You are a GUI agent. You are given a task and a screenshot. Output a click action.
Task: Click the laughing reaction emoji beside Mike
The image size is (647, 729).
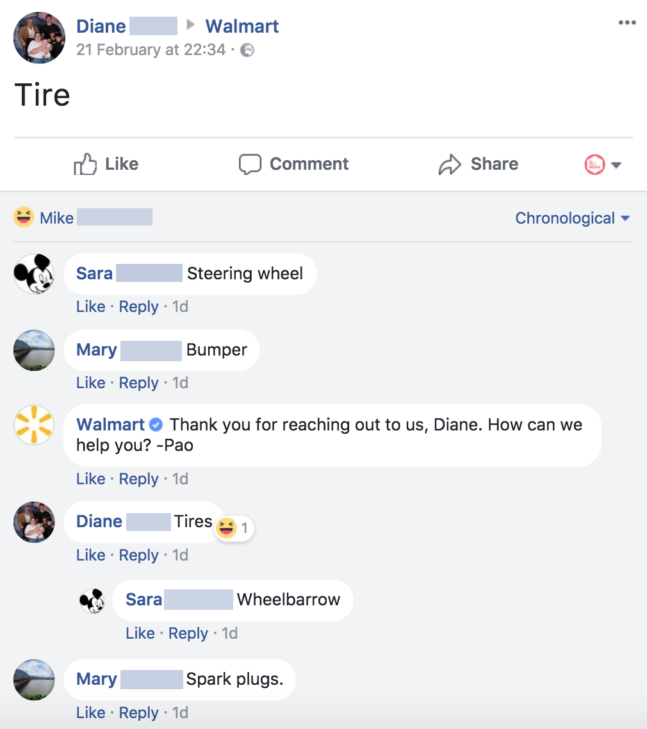(24, 218)
